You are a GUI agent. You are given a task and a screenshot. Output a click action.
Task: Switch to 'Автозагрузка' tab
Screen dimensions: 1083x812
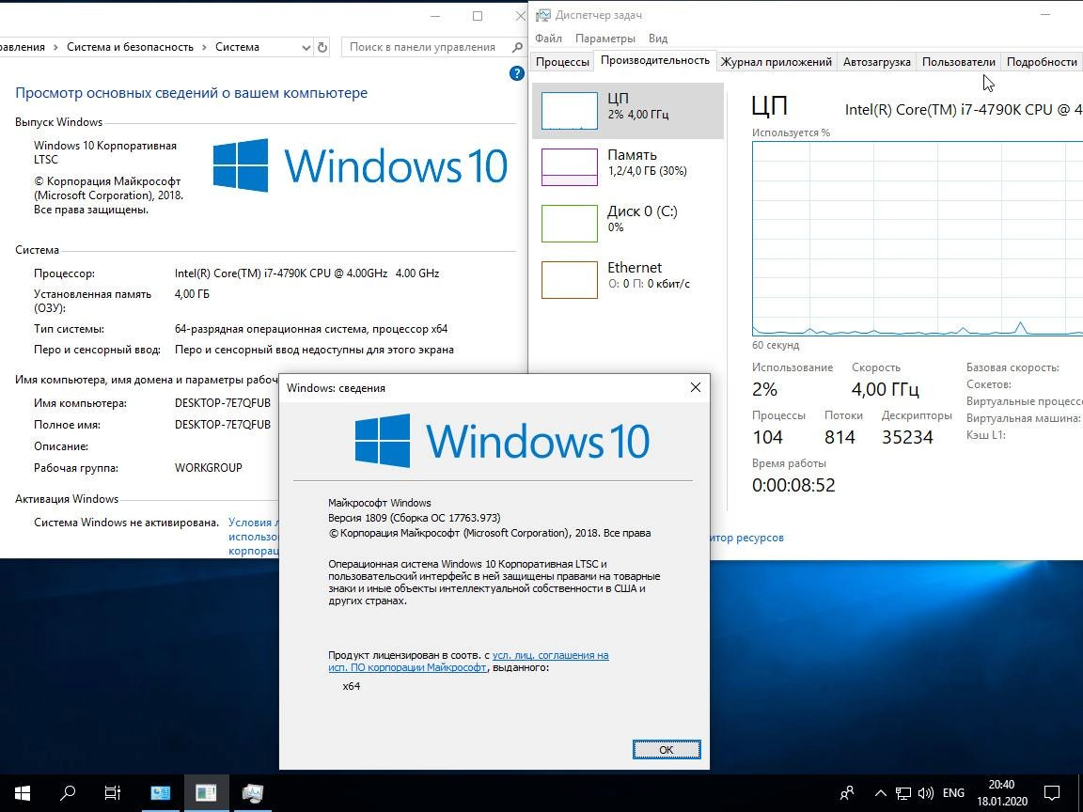click(876, 62)
